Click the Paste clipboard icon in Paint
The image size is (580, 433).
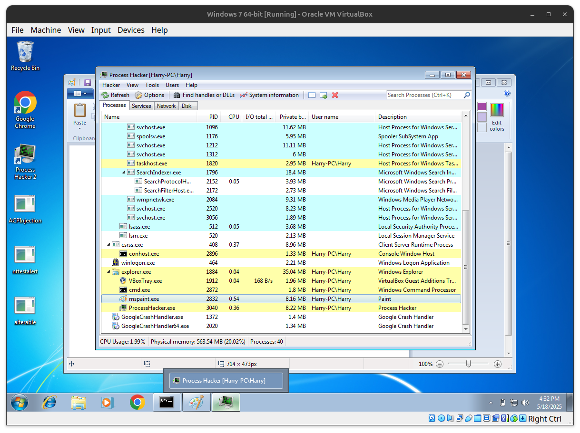coord(80,110)
